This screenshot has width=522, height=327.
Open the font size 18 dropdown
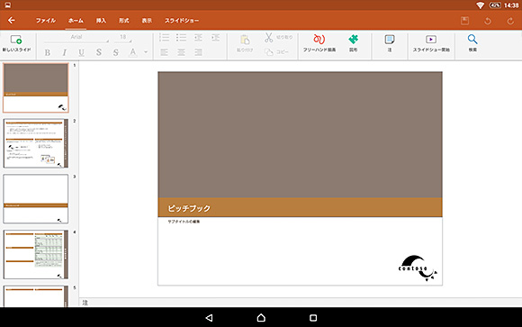click(123, 37)
